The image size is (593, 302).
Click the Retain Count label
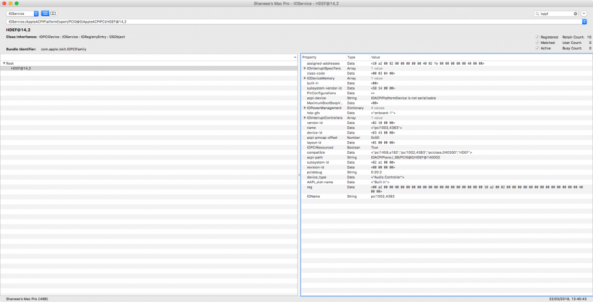pos(573,37)
